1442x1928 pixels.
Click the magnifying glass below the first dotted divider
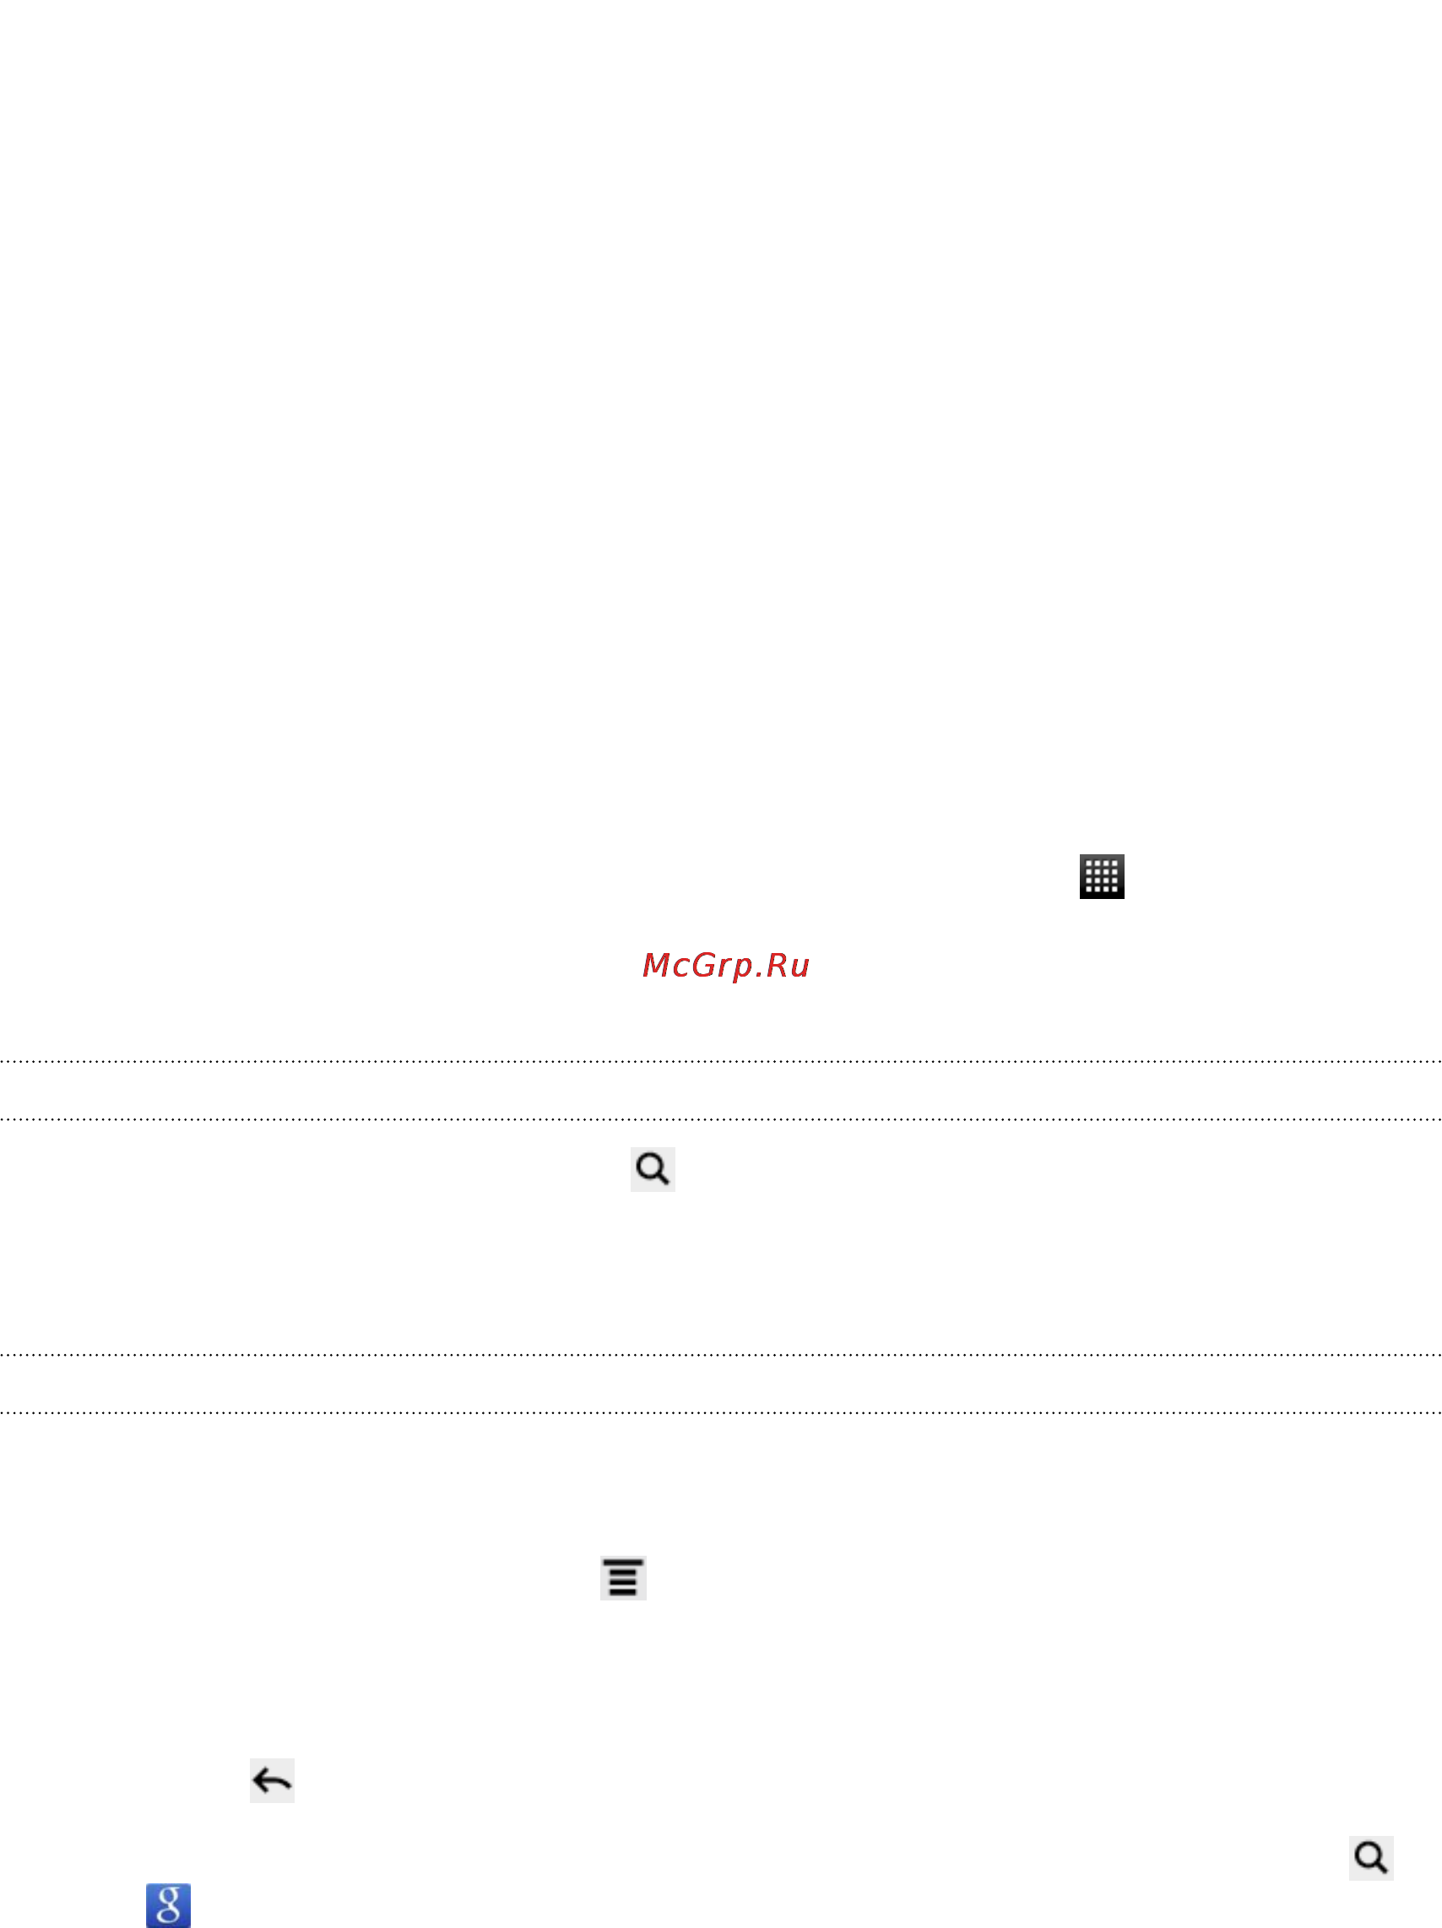(652, 1169)
